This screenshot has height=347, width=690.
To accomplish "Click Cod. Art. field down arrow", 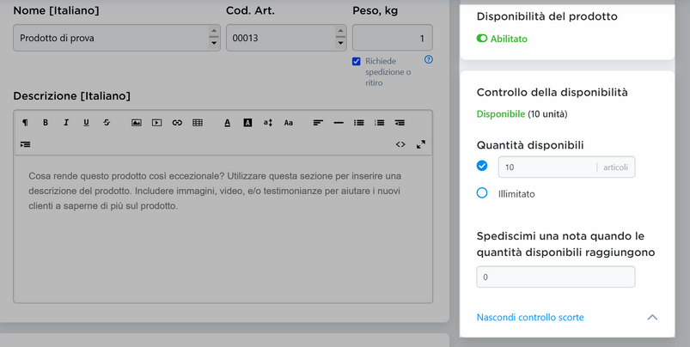I will point(340,44).
